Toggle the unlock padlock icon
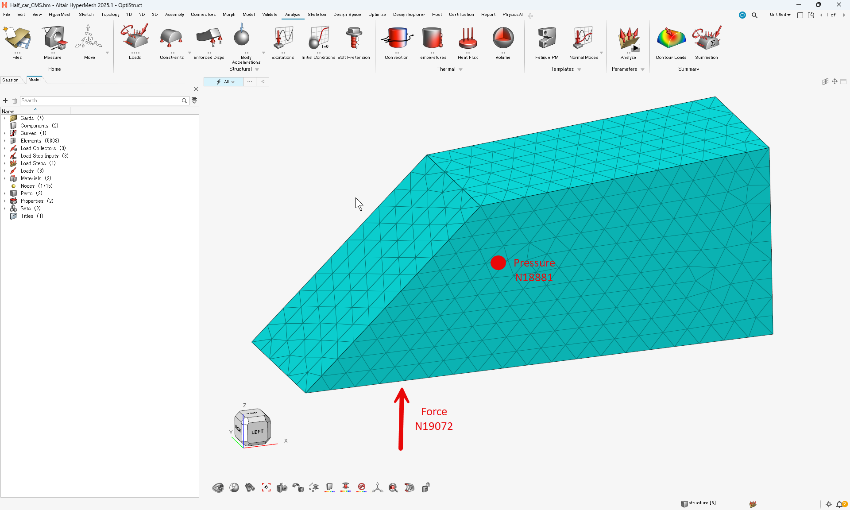The image size is (850, 510). [425, 487]
